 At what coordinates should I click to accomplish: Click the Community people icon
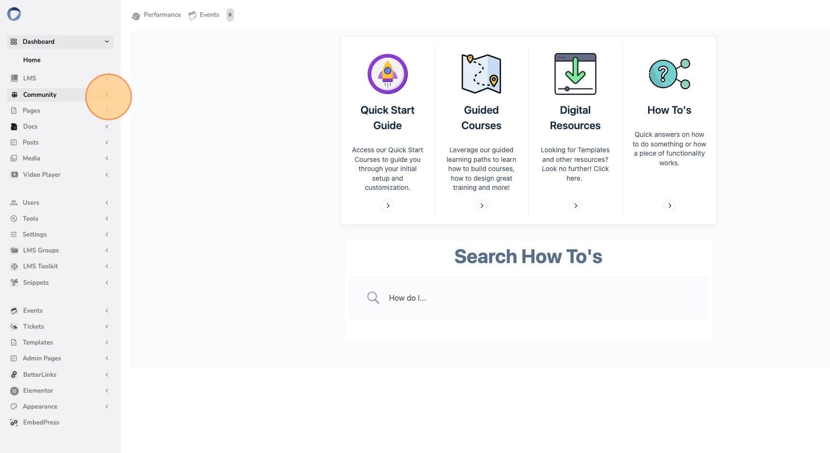[14, 94]
